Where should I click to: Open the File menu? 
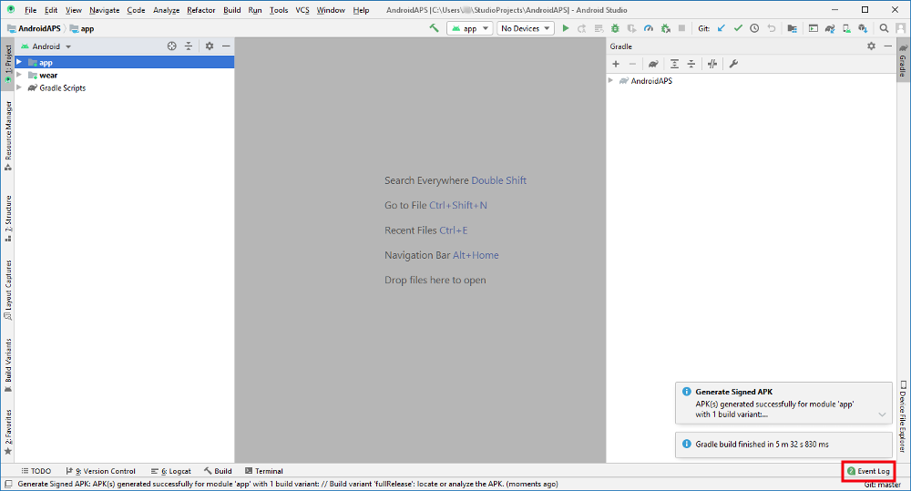[30, 10]
